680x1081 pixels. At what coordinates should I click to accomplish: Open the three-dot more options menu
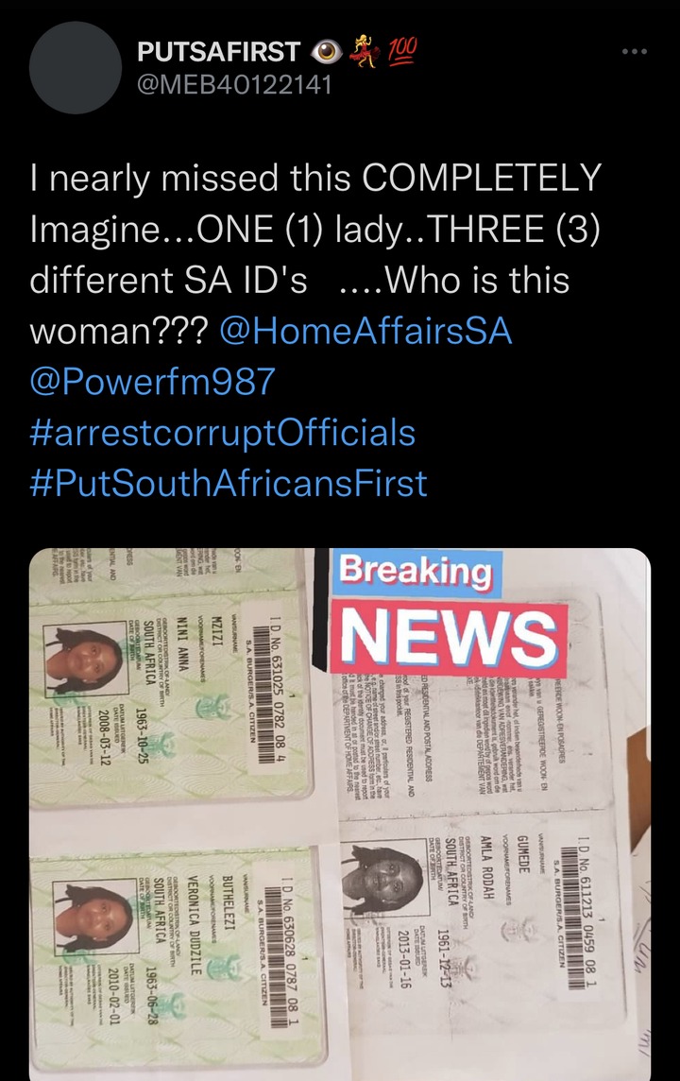(635, 52)
